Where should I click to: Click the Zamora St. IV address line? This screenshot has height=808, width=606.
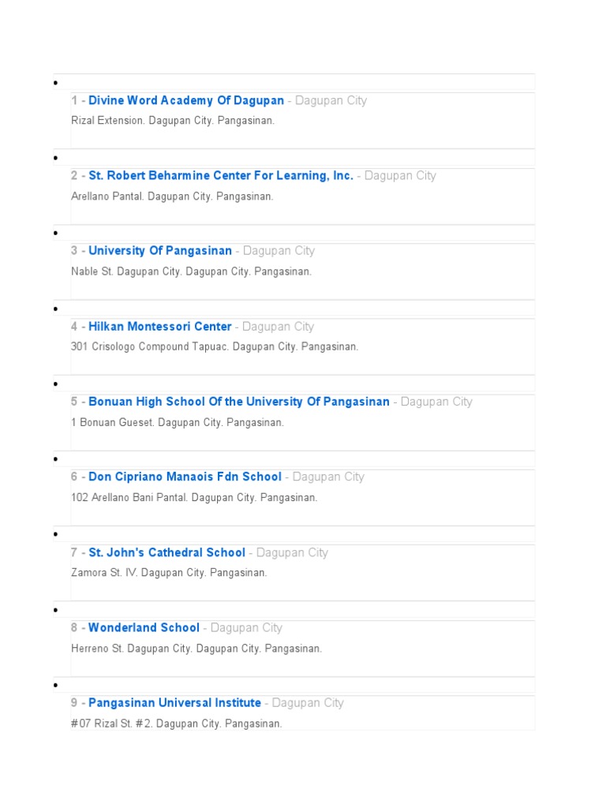(169, 573)
